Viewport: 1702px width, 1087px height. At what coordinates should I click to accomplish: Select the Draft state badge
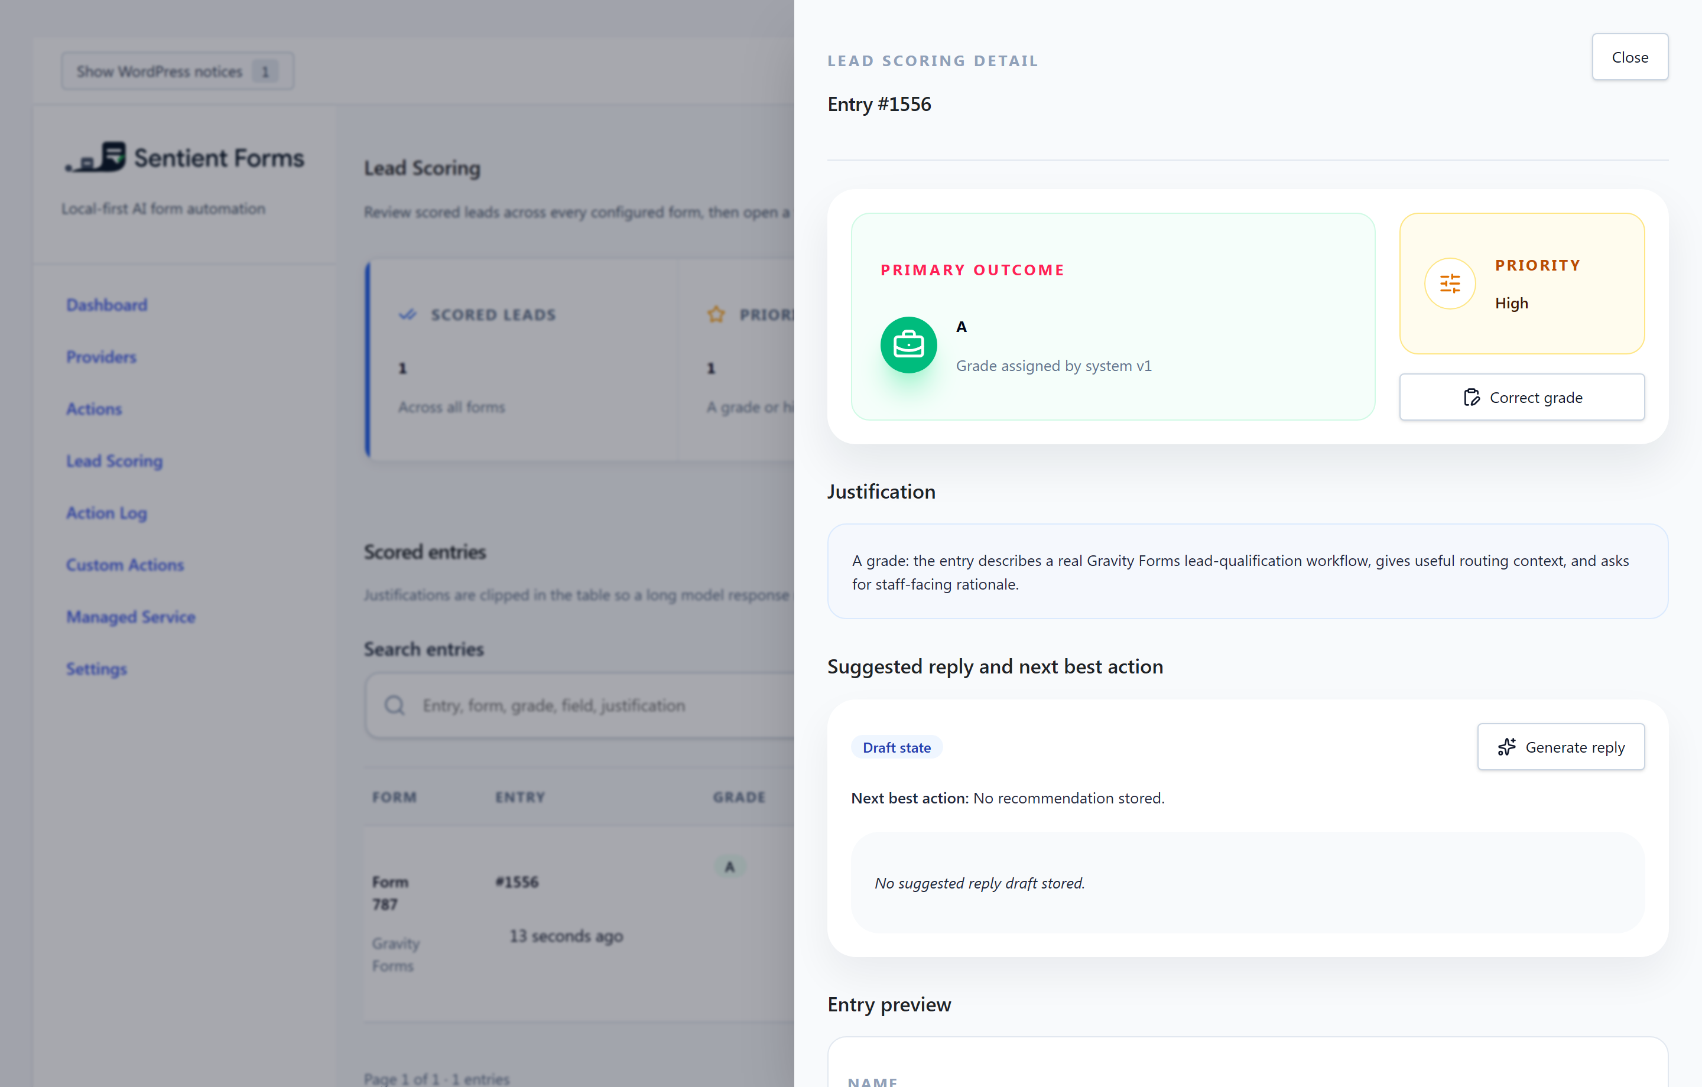coord(897,747)
